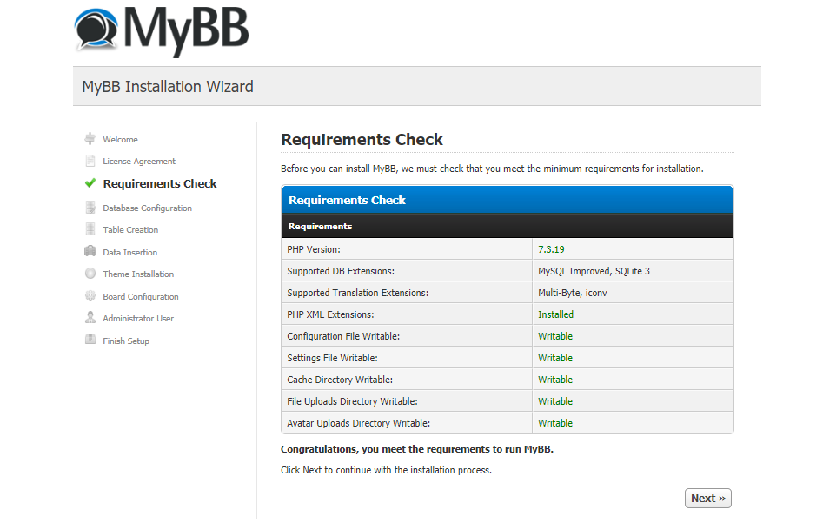
Task: Click the Settings File Writable label
Action: coord(332,358)
